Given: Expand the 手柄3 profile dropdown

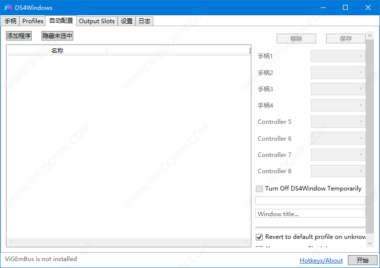Looking at the screenshot, I should point(338,89).
